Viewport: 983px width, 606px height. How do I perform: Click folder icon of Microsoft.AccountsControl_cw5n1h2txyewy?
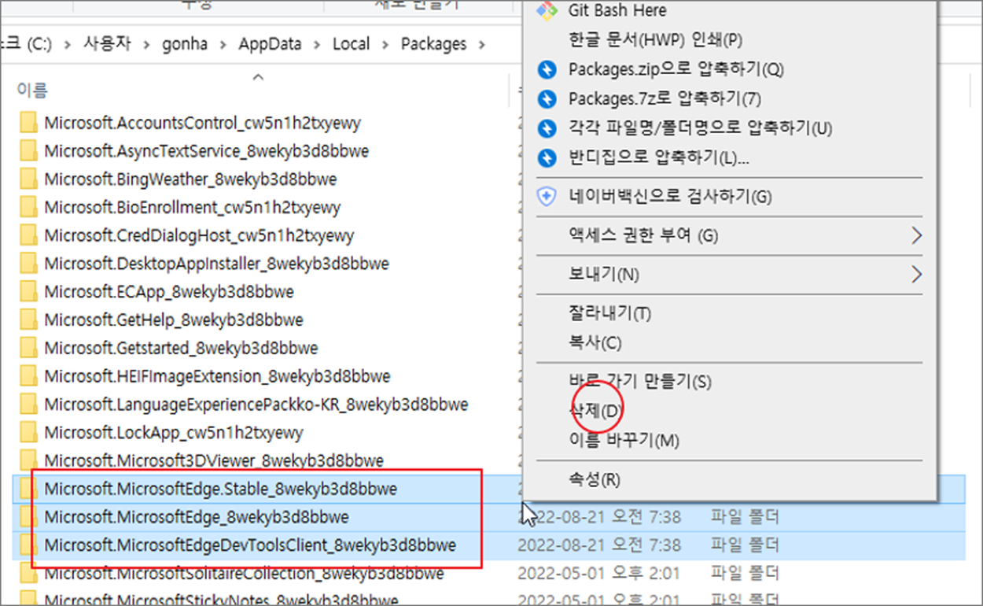[28, 123]
